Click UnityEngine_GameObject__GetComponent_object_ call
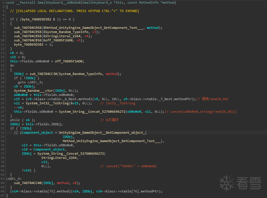This screenshot has height=198, width=267. tap(102, 133)
